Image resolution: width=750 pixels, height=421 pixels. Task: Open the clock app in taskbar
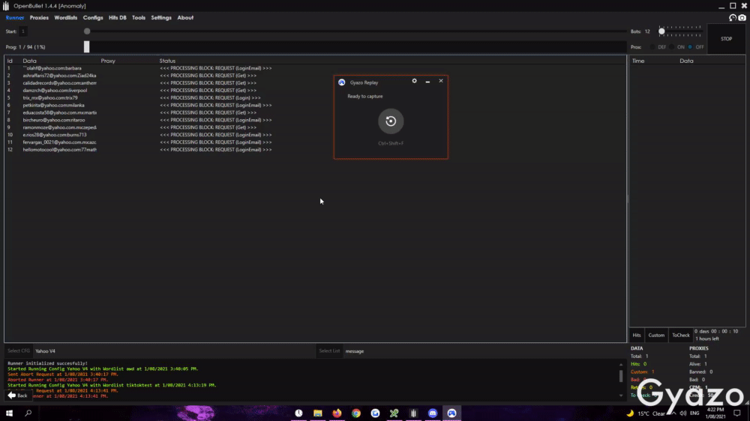pos(298,413)
